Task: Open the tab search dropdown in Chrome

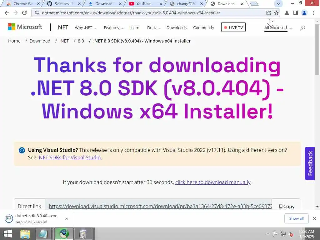Action: point(278,4)
